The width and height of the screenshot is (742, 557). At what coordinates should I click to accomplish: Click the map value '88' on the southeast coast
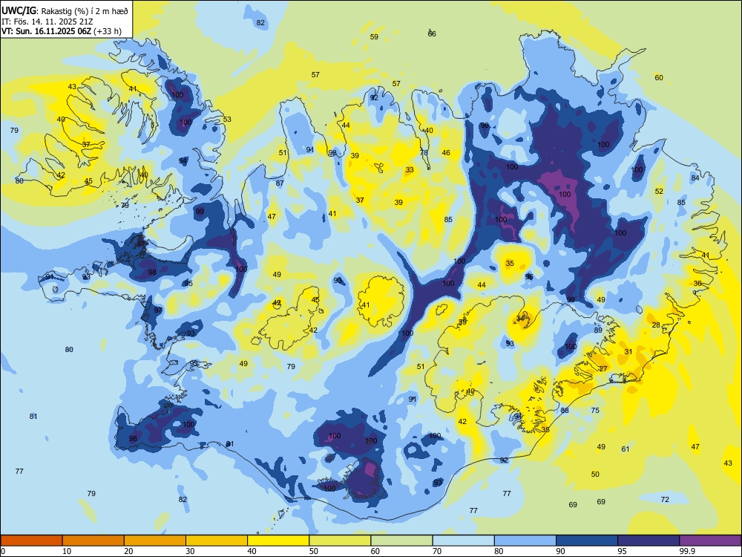565,410
